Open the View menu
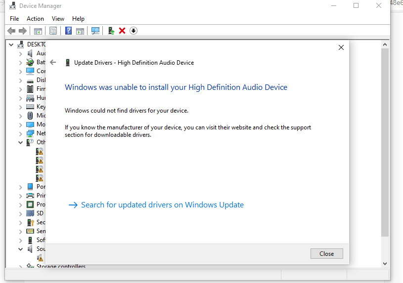Image resolution: width=403 pixels, height=283 pixels. pos(58,19)
